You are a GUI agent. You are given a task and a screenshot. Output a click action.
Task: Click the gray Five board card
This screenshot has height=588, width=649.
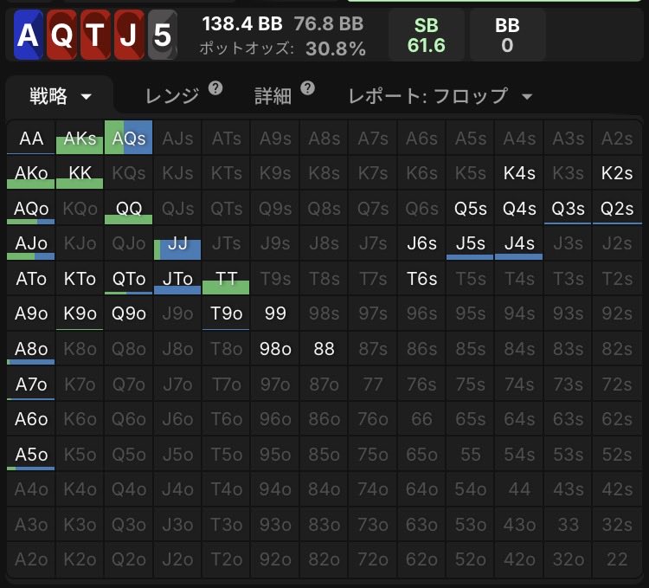click(x=163, y=35)
